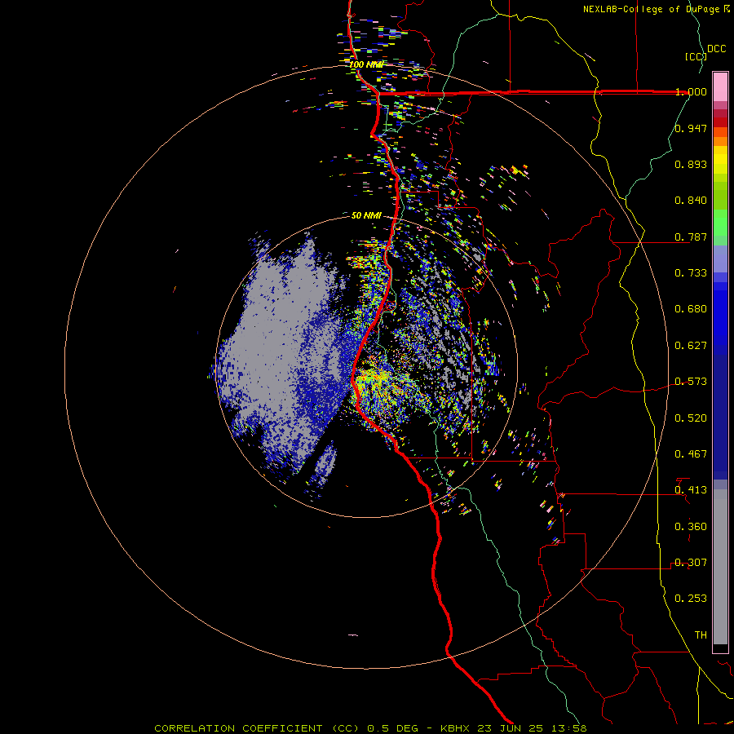Select the 0.733 legend value
The height and width of the screenshot is (734, 734).
coord(691,273)
